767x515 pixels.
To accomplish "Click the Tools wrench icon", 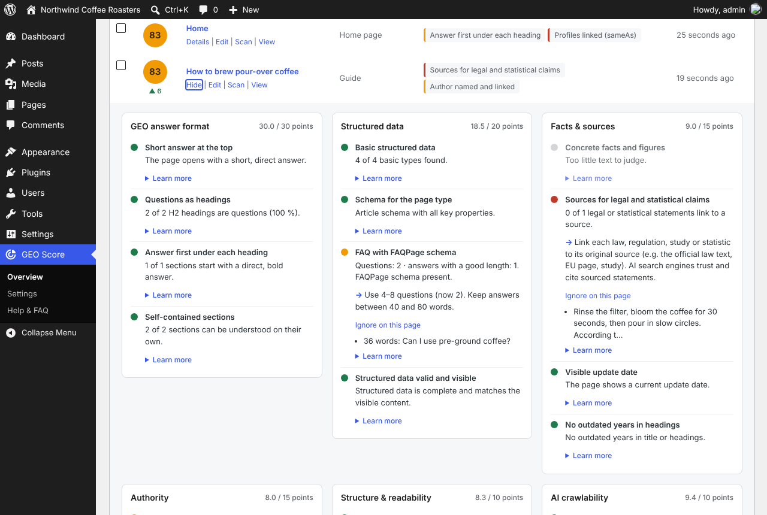I will click(x=11, y=214).
